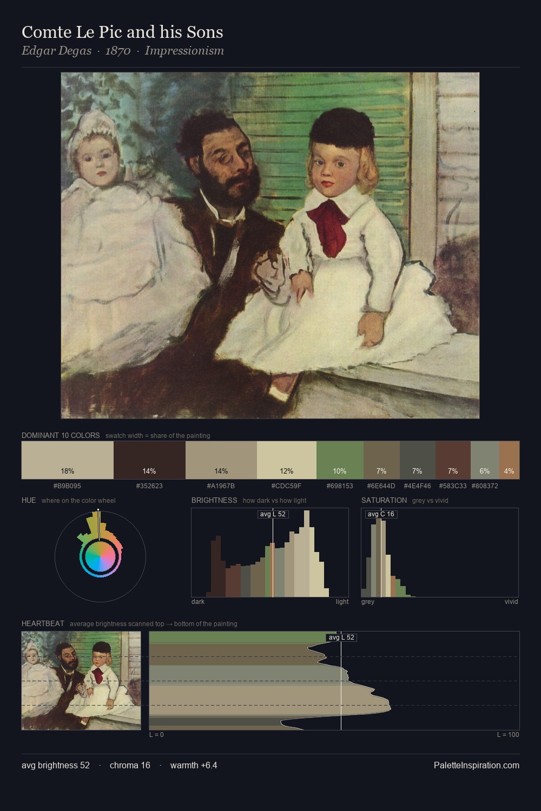Click the 'SATURATION' section heading
Viewport: 541px width, 811px height.
click(384, 500)
